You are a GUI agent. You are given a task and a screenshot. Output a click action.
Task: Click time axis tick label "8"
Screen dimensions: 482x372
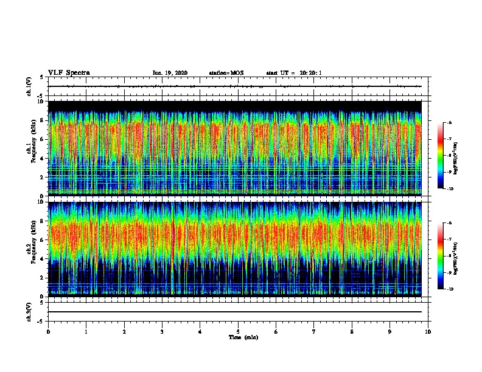pyautogui.click(x=352, y=332)
